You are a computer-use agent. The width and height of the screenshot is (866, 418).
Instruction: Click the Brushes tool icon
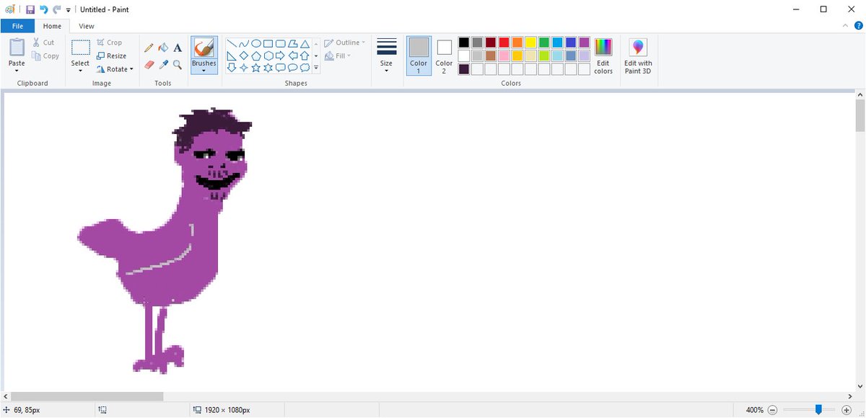204,48
